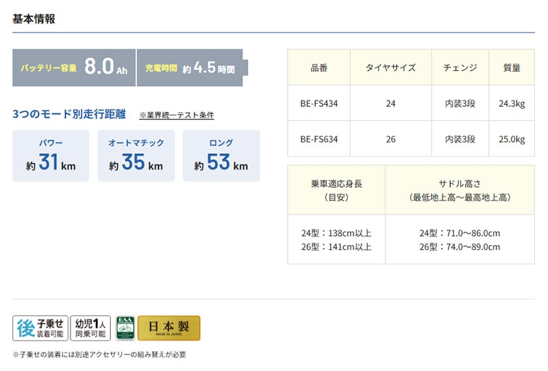The width and height of the screenshot is (548, 371).
Task: Select the ロング mode 約53km card
Action: click(221, 155)
